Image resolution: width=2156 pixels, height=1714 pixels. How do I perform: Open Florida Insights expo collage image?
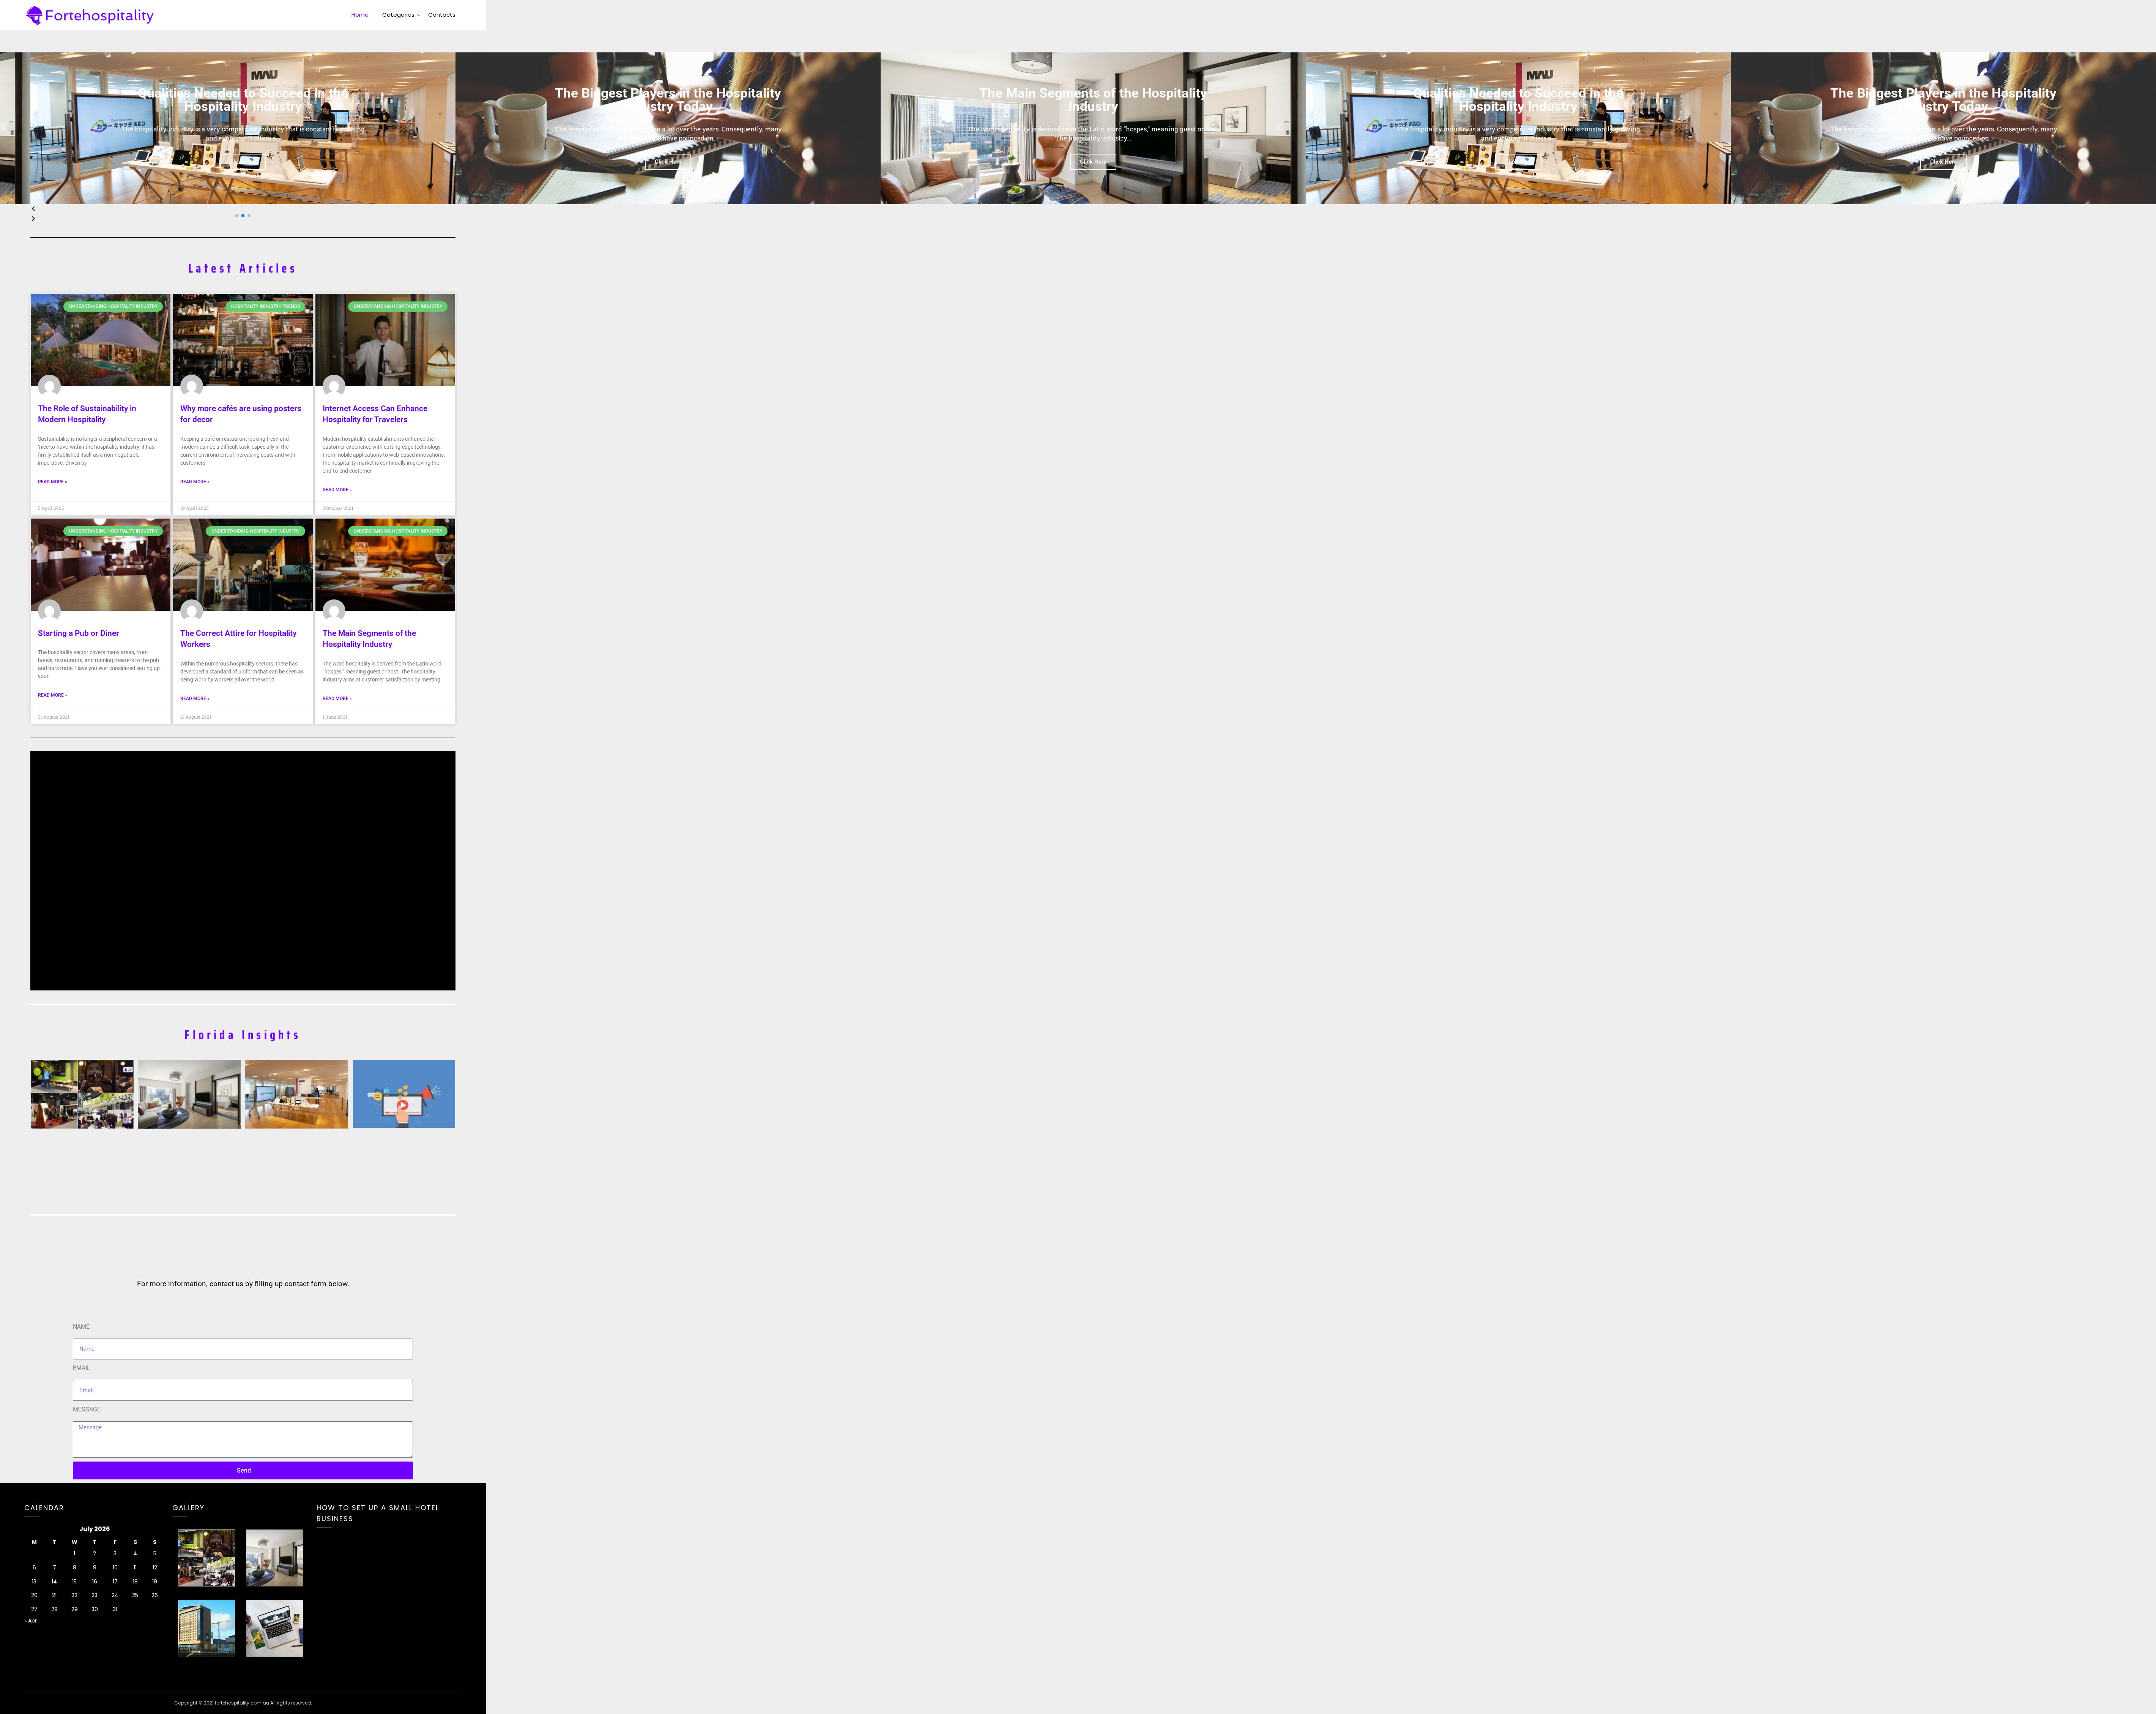click(82, 1094)
